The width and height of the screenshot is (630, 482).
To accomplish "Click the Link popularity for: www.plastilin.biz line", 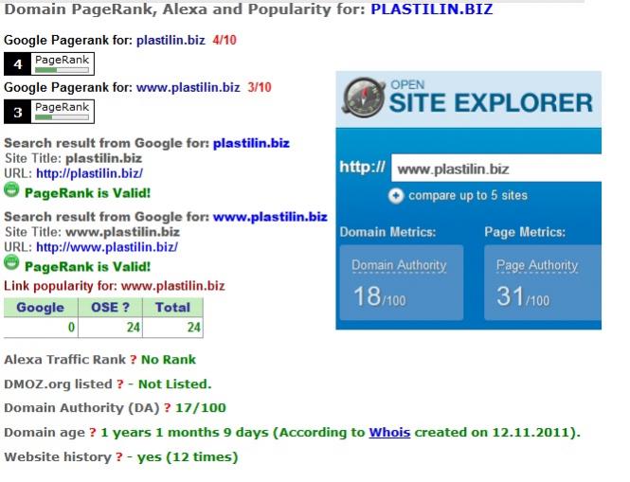I will click(x=115, y=286).
